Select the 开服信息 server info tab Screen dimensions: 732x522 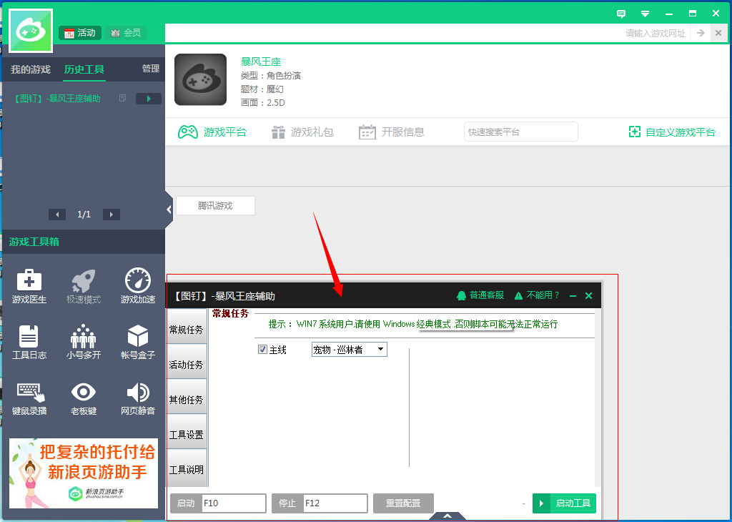(392, 132)
